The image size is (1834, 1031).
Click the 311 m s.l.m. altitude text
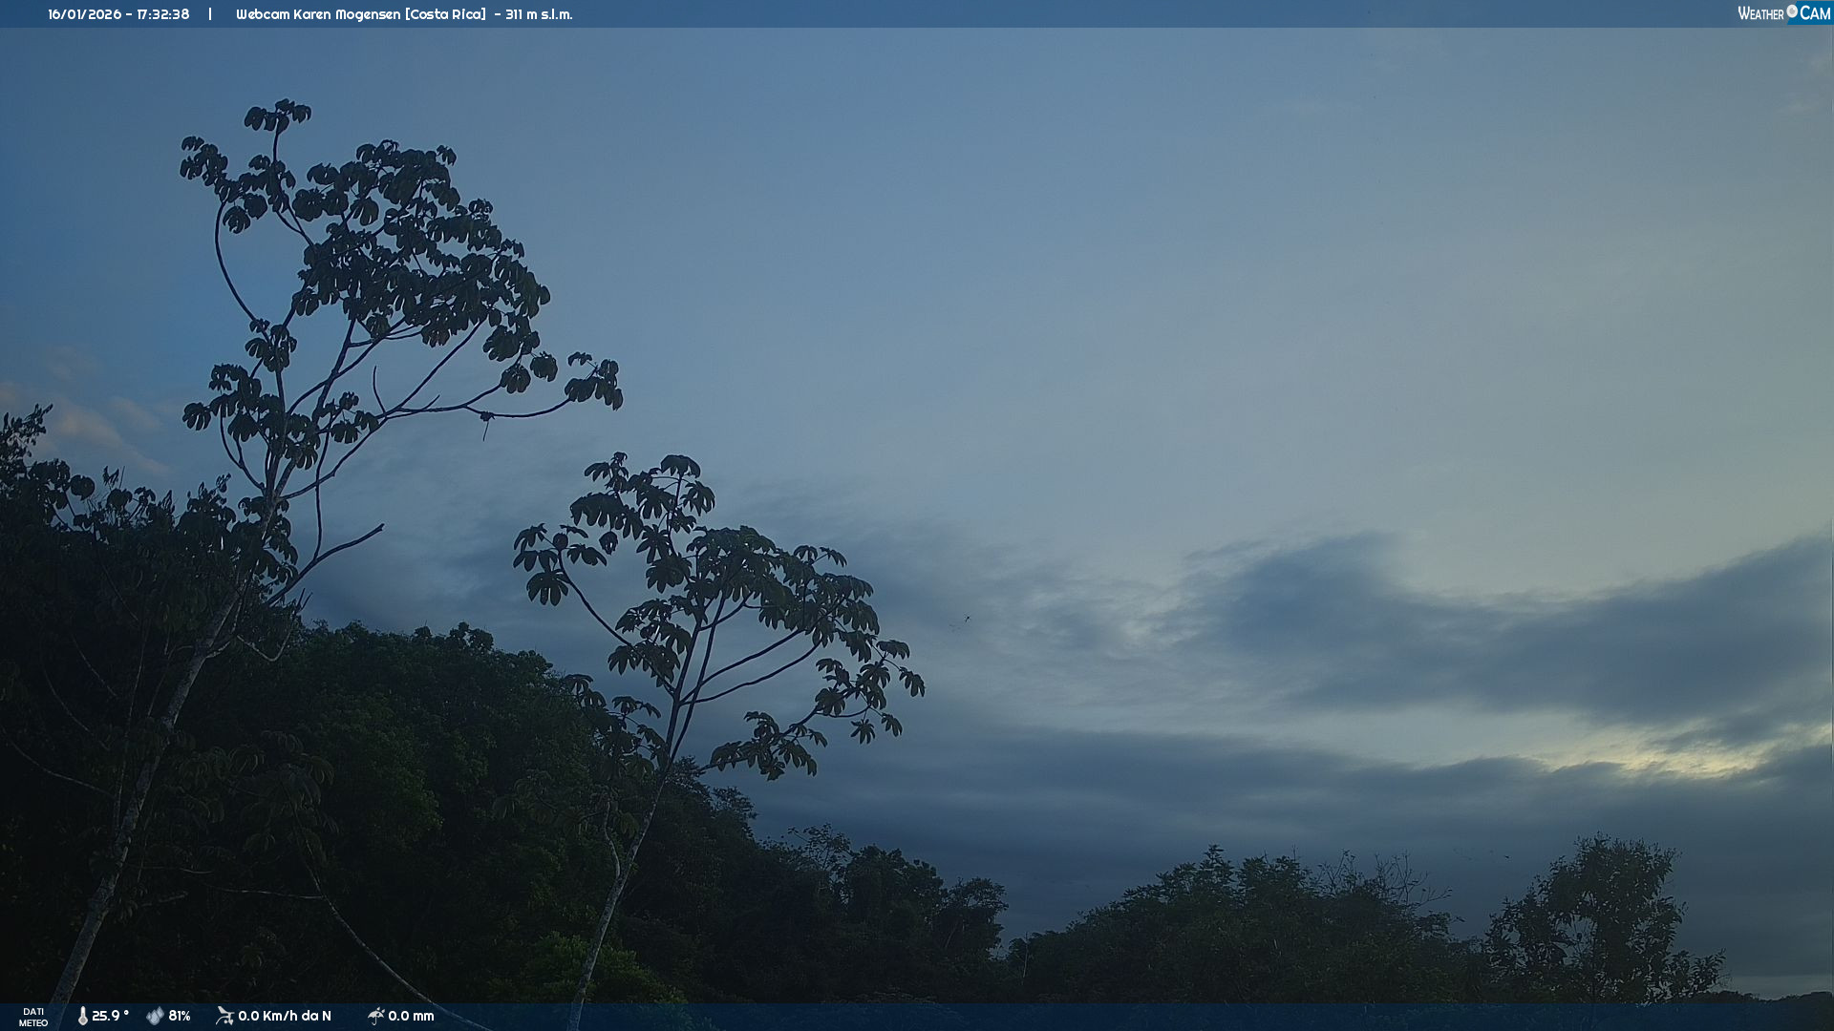[x=539, y=14]
